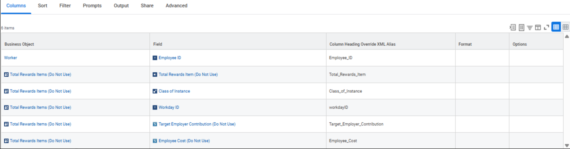
Task: Go to the Prompts tab
Action: click(x=92, y=6)
